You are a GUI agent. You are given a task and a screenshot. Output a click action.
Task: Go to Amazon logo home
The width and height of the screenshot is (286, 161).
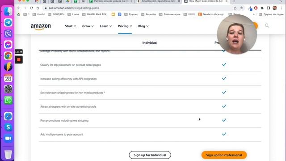[41, 27]
